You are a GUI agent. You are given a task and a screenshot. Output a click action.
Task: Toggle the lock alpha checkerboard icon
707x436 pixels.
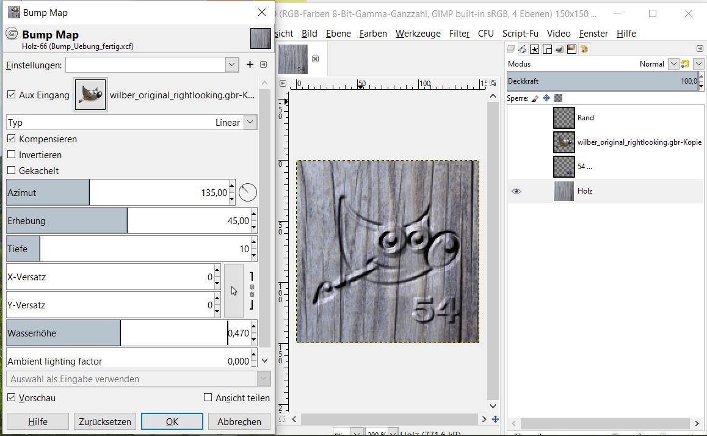[x=558, y=98]
